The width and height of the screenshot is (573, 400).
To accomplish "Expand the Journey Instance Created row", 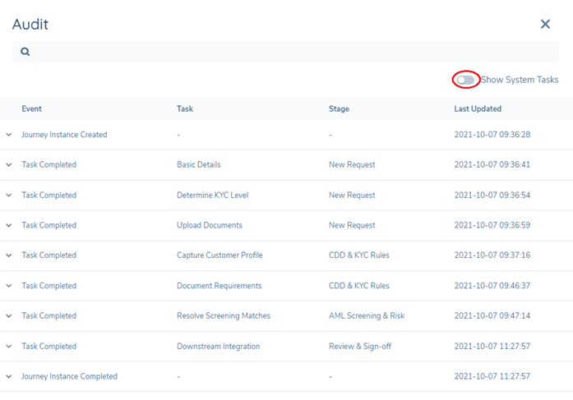I will [x=9, y=135].
